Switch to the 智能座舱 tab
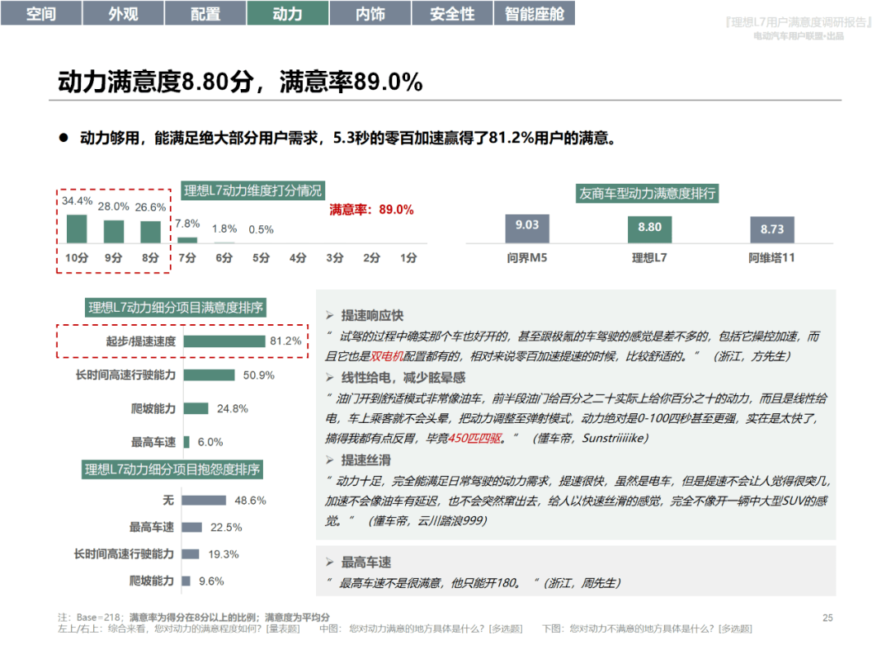891x668 pixels. click(534, 13)
